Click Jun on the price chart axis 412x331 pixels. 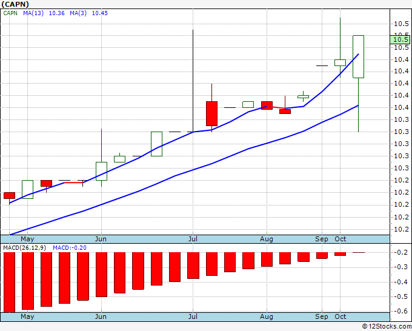click(x=101, y=239)
